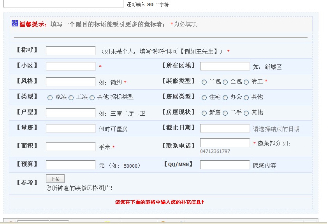Open the 截止日期 date input field
327x224 pixels.
tap(225, 128)
